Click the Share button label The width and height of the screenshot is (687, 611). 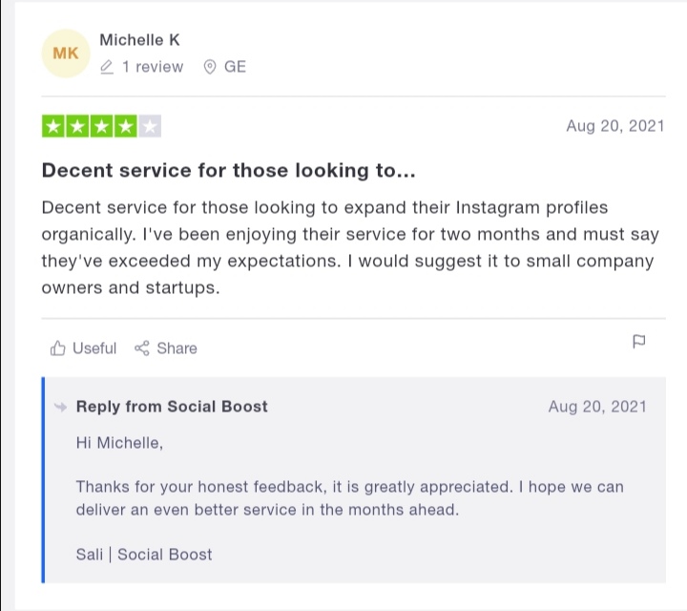click(177, 348)
